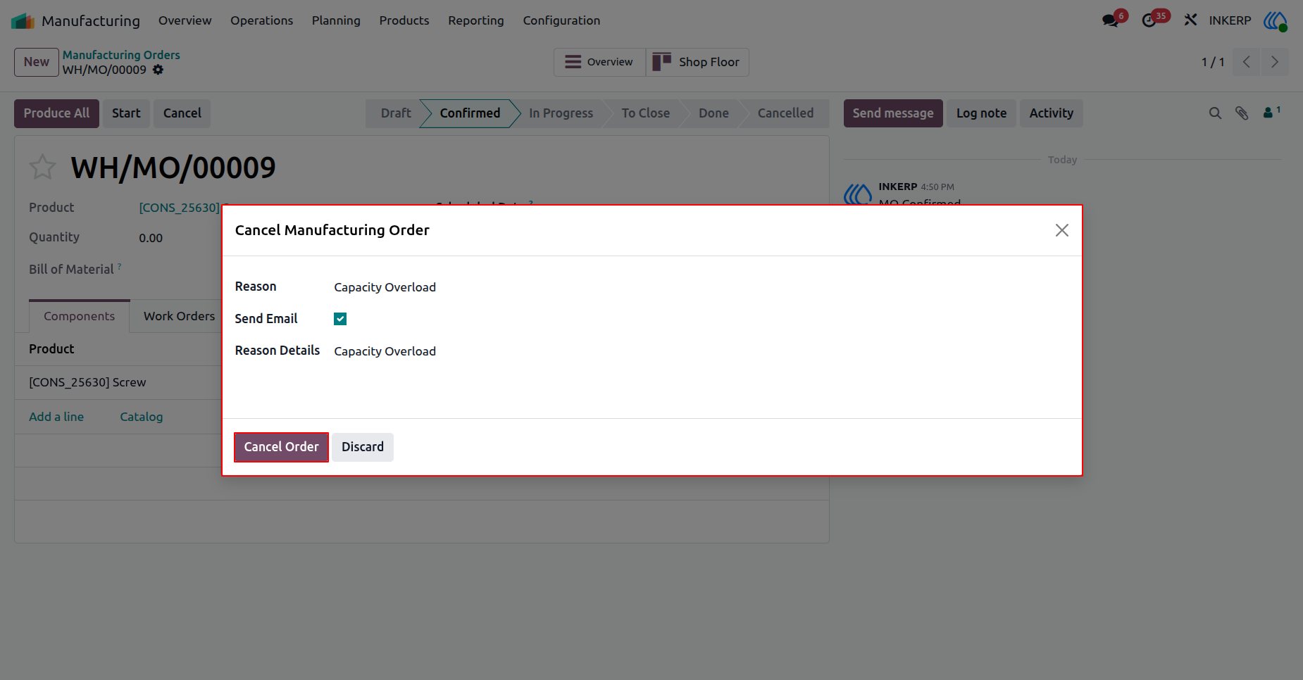Open the Products menu

point(404,20)
